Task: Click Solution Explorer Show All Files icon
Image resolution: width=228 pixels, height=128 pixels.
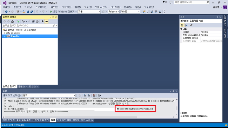Action: pyautogui.click(x=37, y=21)
